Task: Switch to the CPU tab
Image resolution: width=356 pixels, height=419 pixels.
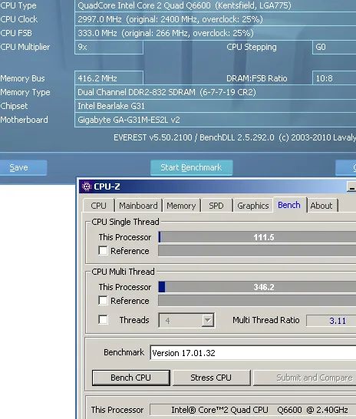Action: pos(98,206)
